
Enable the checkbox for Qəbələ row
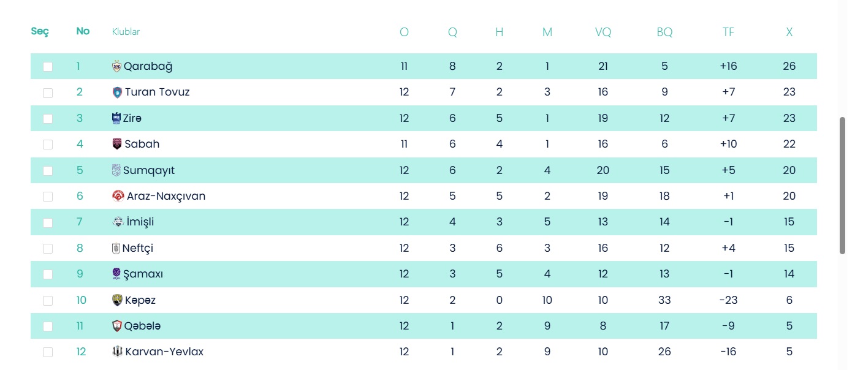(x=48, y=327)
